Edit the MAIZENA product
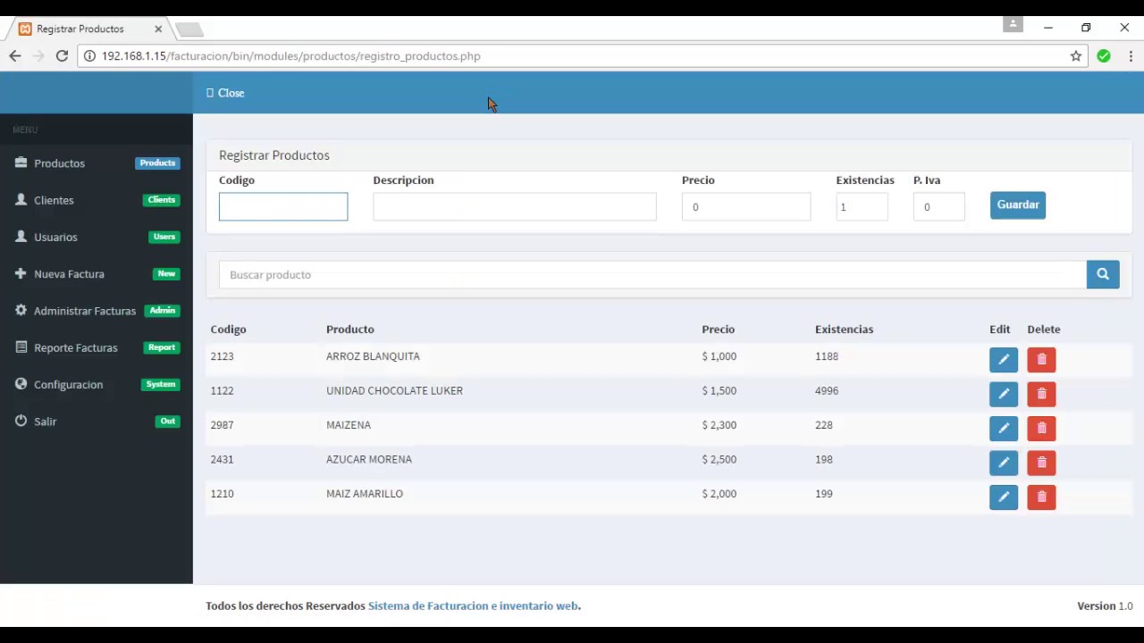1144x643 pixels. [x=1004, y=429]
